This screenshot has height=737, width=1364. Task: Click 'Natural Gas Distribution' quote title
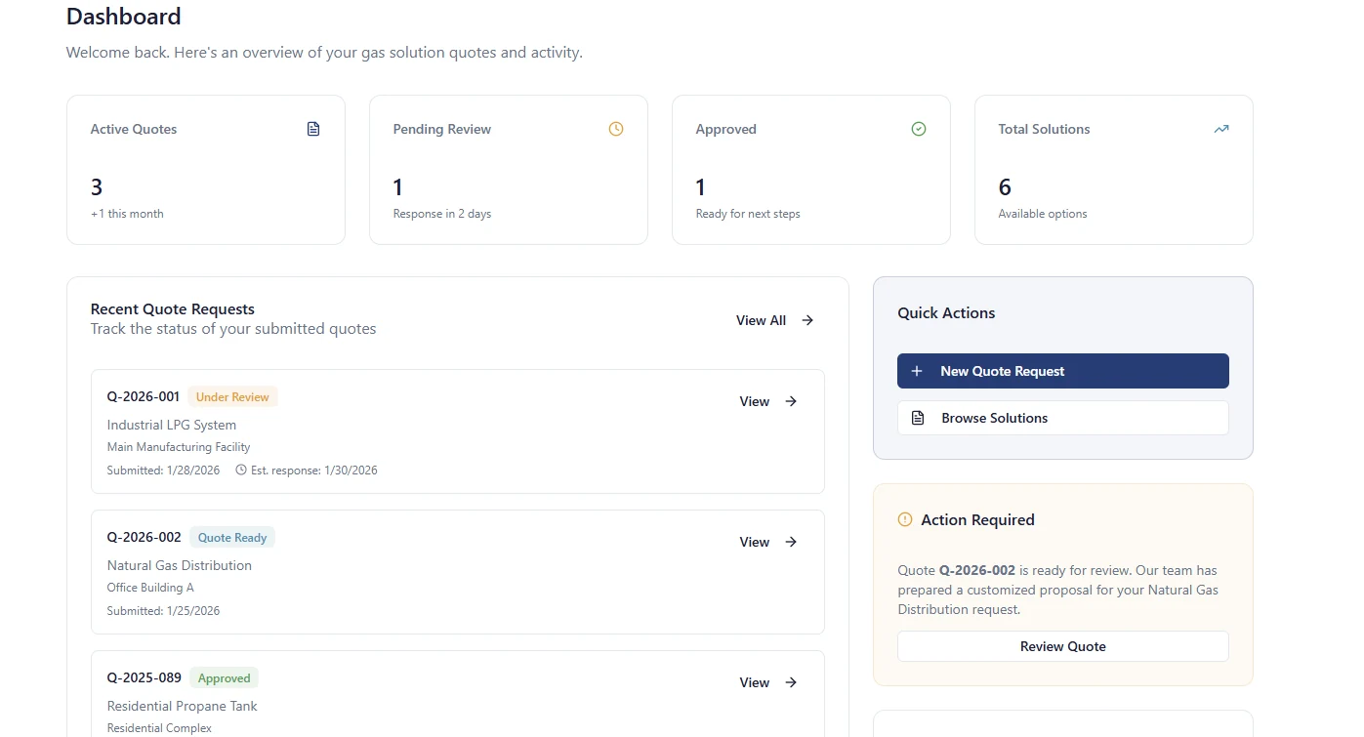tap(180, 565)
